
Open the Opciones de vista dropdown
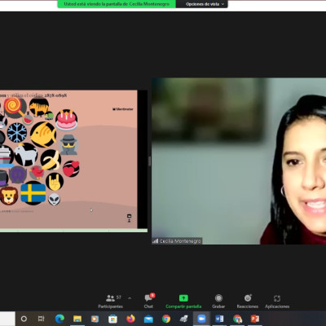(205, 4)
